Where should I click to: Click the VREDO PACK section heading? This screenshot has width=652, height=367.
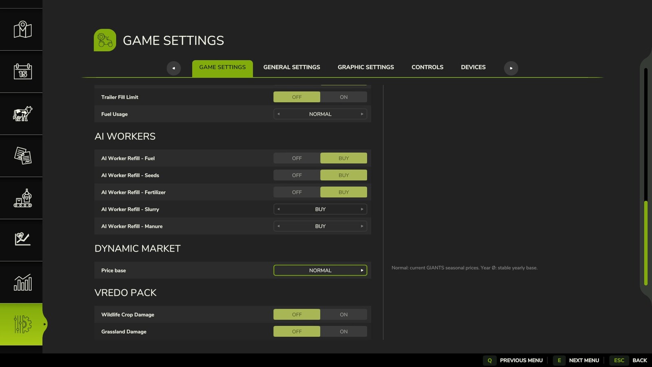[126, 293]
